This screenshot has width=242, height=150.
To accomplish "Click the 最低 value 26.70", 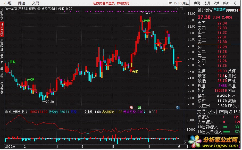I will (222, 81).
